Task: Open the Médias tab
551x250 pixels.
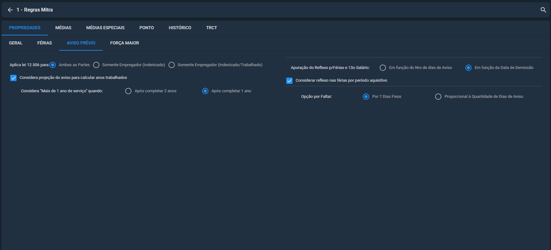Action: click(63, 28)
